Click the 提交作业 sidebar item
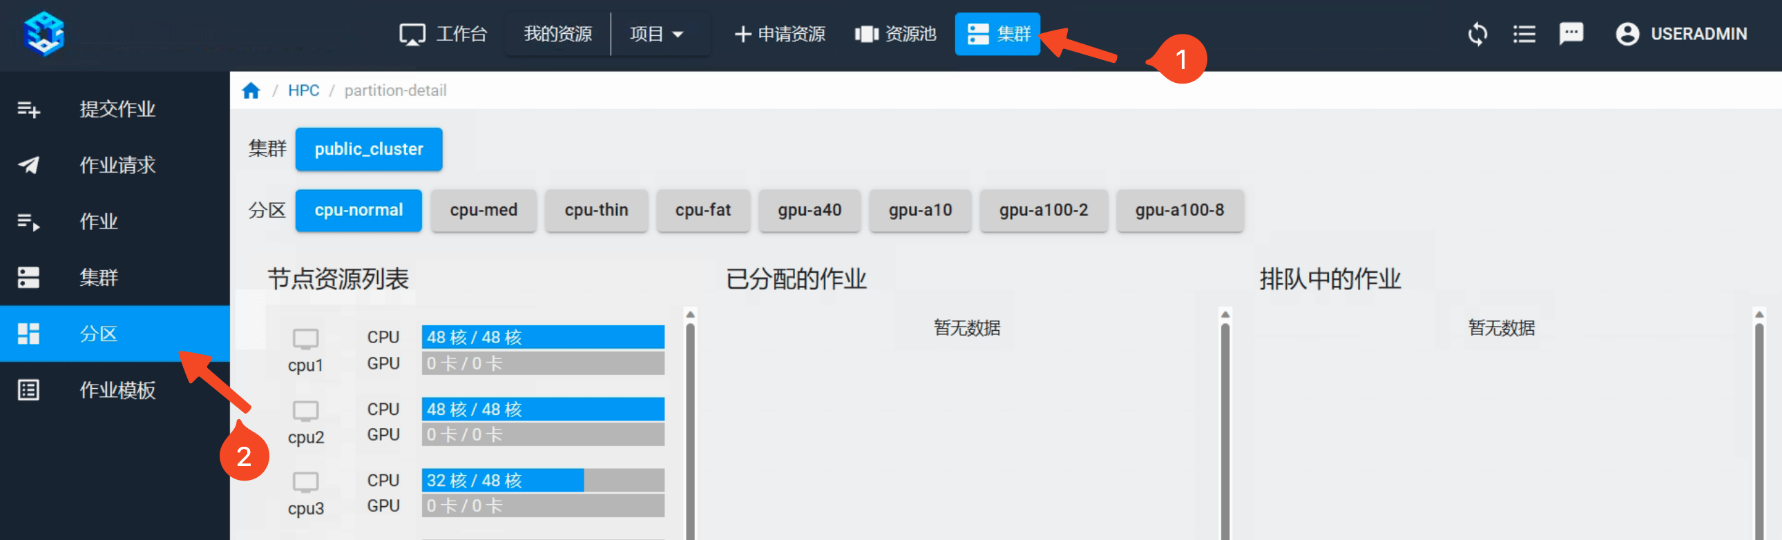Image resolution: width=1782 pixels, height=540 pixels. click(x=115, y=108)
